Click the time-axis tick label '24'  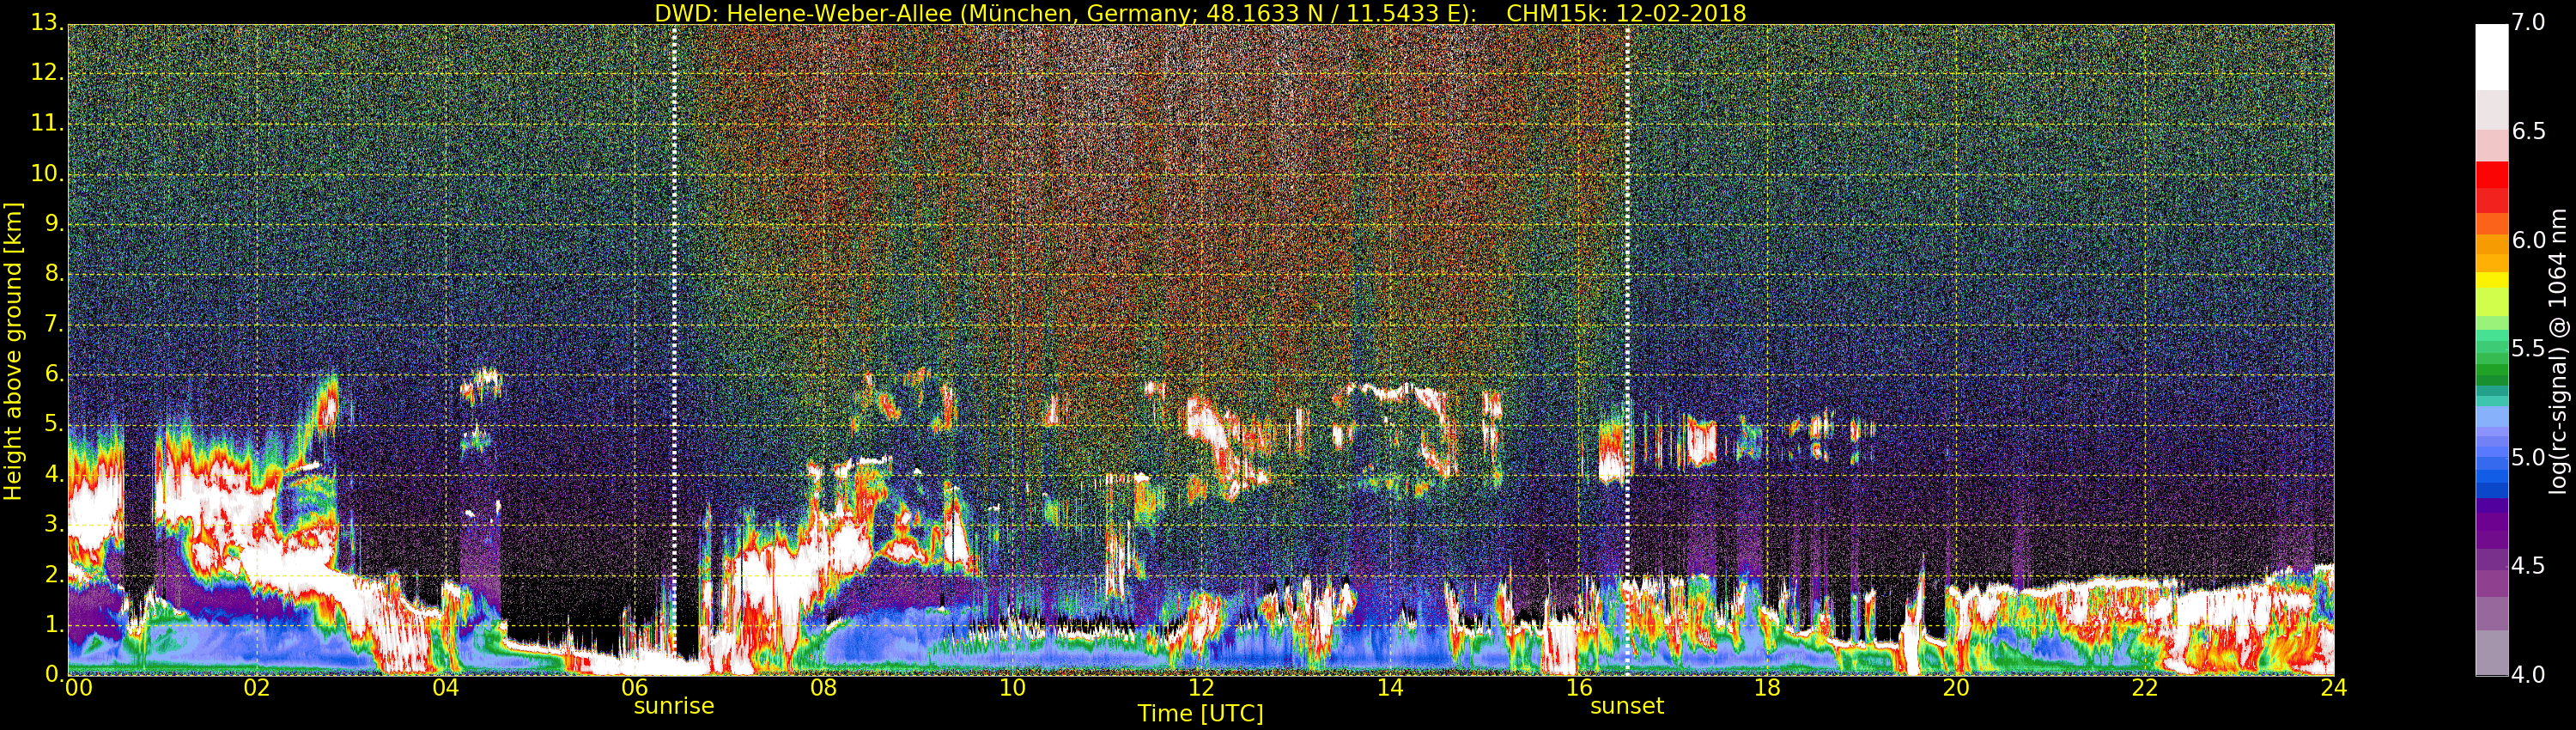pyautogui.click(x=2334, y=688)
